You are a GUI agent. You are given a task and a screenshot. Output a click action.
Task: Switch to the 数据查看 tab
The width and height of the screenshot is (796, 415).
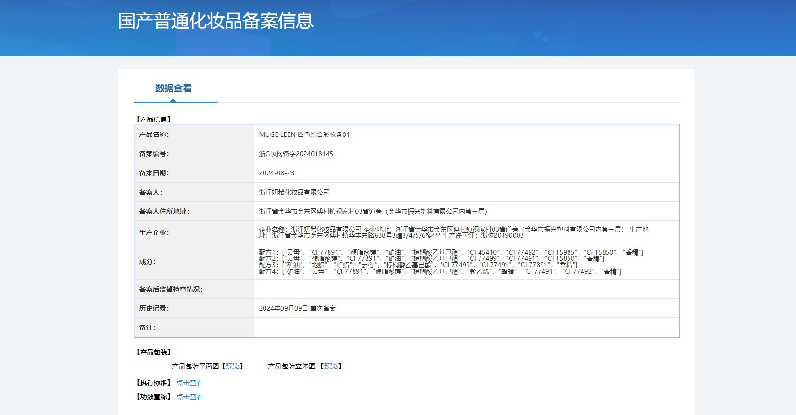[174, 88]
